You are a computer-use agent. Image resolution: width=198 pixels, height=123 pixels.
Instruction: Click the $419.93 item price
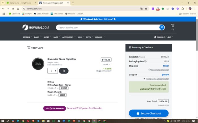106,60
